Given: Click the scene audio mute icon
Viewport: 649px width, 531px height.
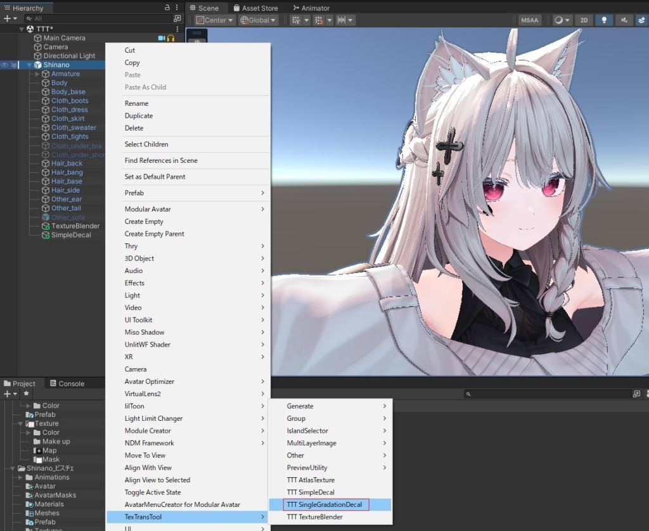Looking at the screenshot, I should click(624, 20).
